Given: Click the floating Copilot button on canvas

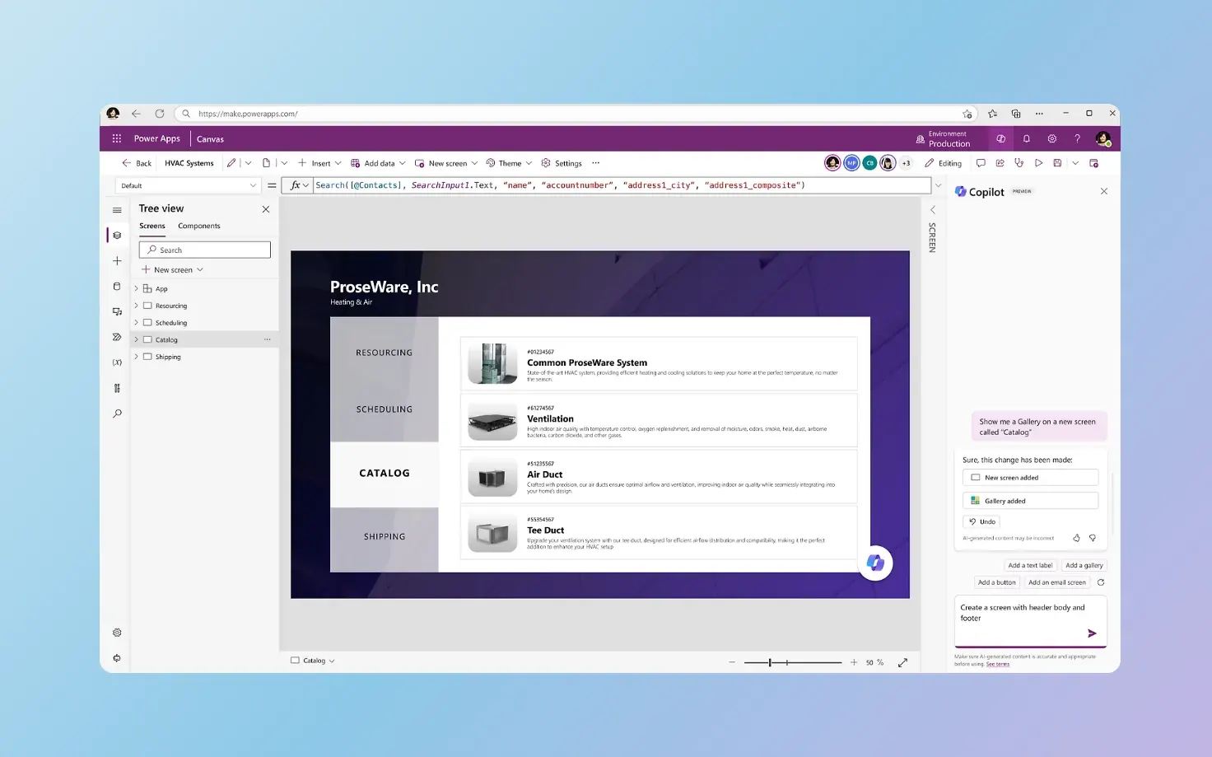Looking at the screenshot, I should (x=875, y=563).
